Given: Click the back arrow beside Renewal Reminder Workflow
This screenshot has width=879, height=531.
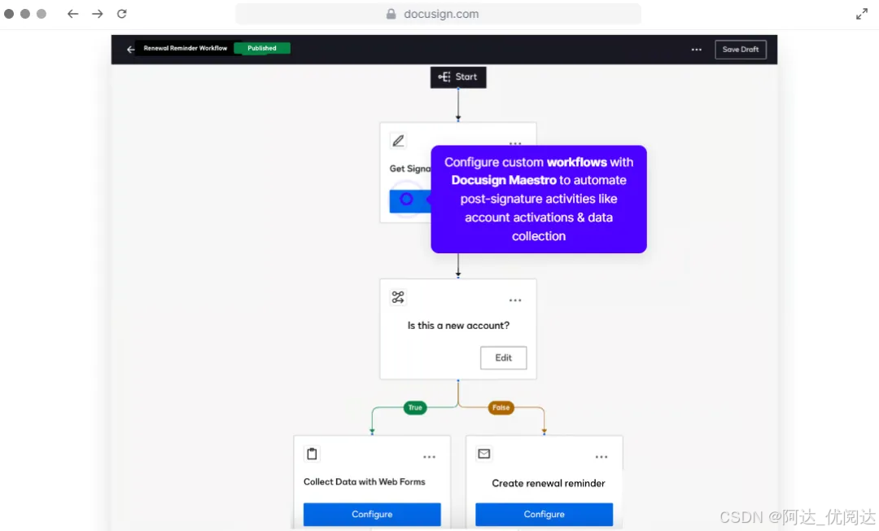Looking at the screenshot, I should 130,50.
